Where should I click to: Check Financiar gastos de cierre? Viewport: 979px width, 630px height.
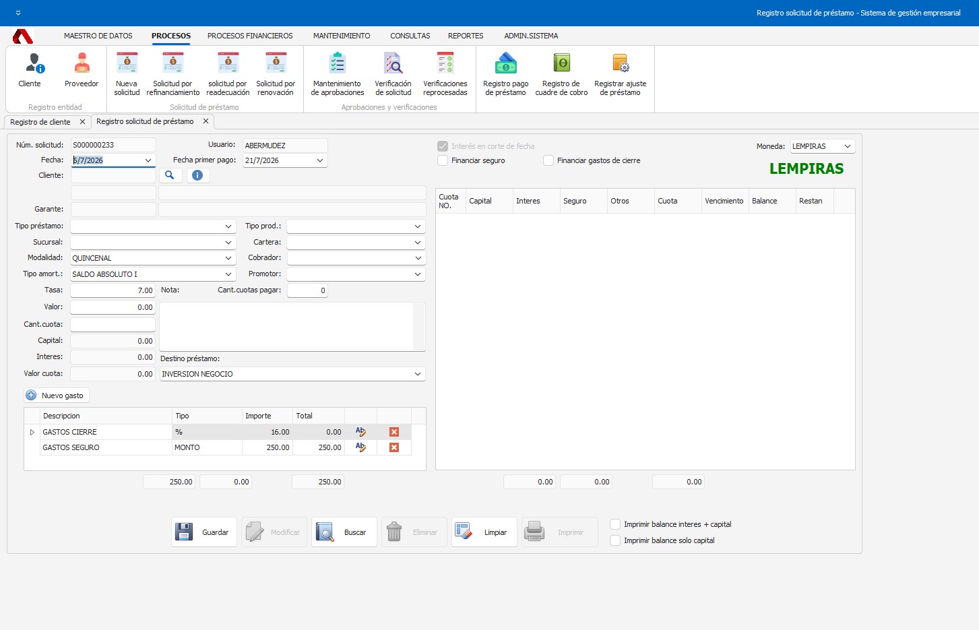click(x=548, y=160)
